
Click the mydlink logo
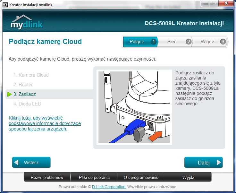coord(27,22)
